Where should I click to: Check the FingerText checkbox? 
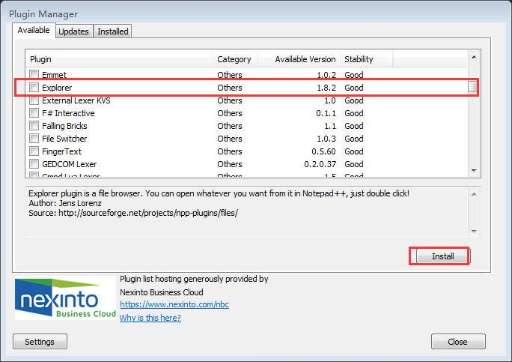tap(34, 151)
